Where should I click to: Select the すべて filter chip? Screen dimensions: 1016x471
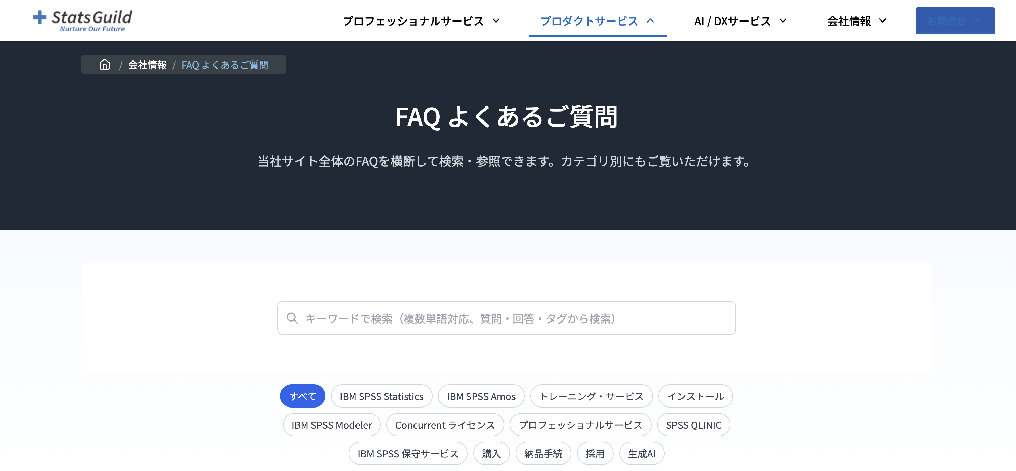(x=303, y=396)
